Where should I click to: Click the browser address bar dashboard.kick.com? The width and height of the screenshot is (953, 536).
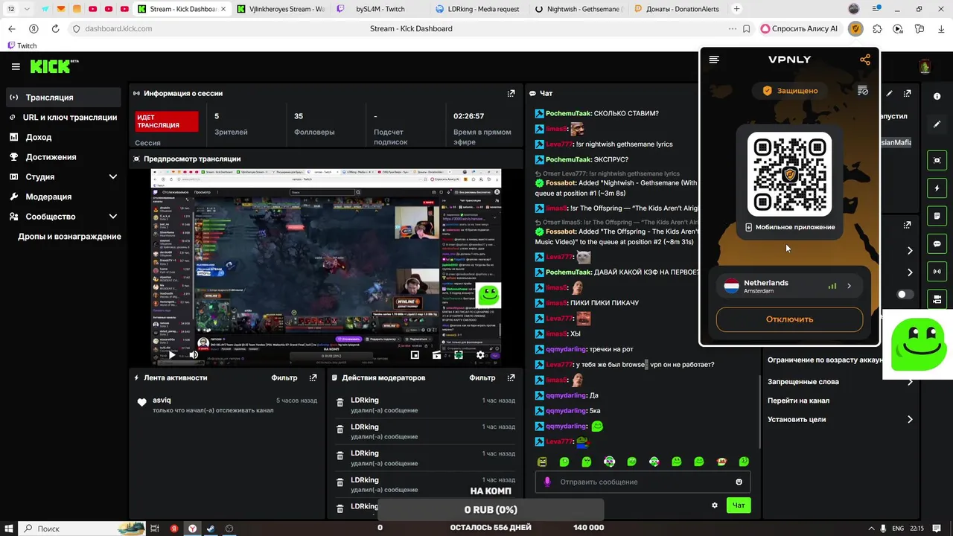tap(118, 29)
